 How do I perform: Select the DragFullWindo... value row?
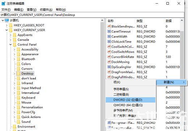144,77
